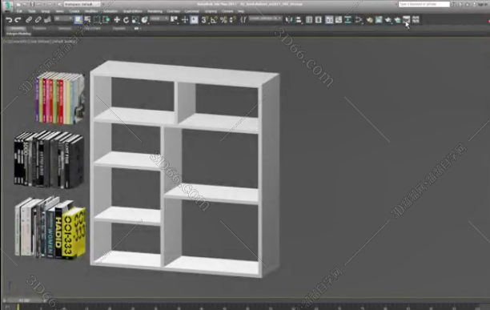Click the Render Production teapot icon
The width and height of the screenshot is (490, 310).
click(x=388, y=20)
